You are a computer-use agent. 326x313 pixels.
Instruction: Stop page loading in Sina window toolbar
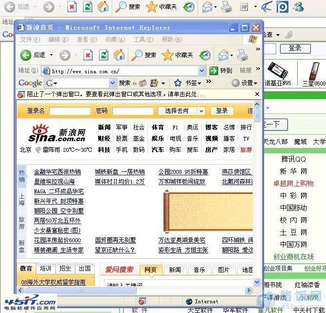pos(88,55)
